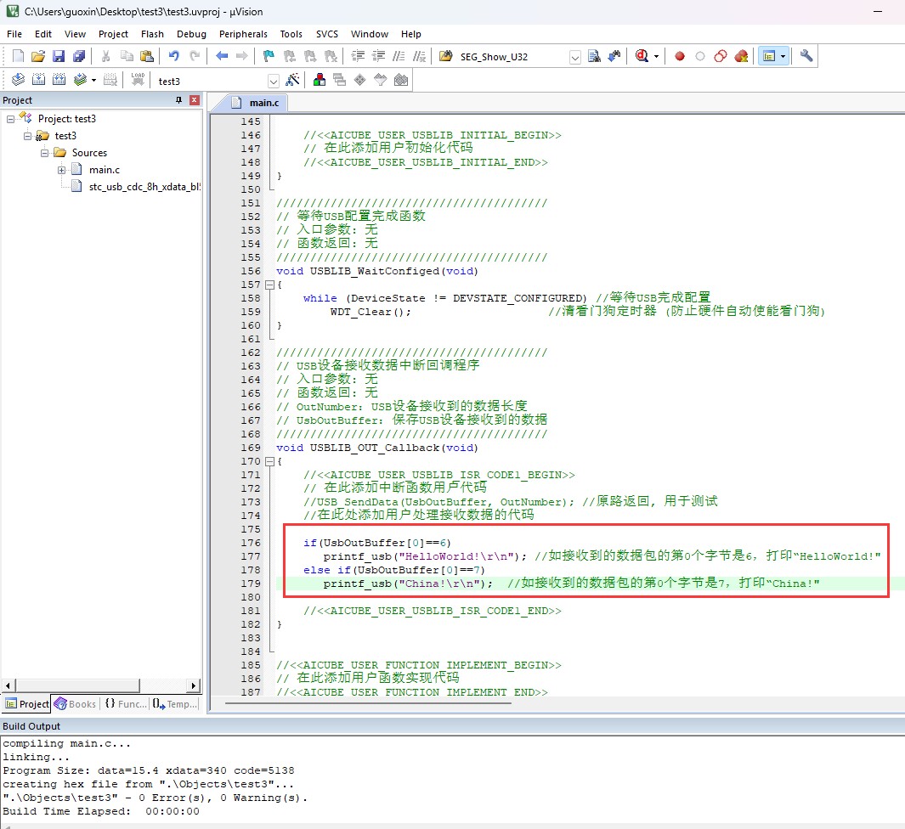Image resolution: width=905 pixels, height=829 pixels.
Task: Click the Kill All Breakpoints icon
Action: pyautogui.click(x=741, y=56)
